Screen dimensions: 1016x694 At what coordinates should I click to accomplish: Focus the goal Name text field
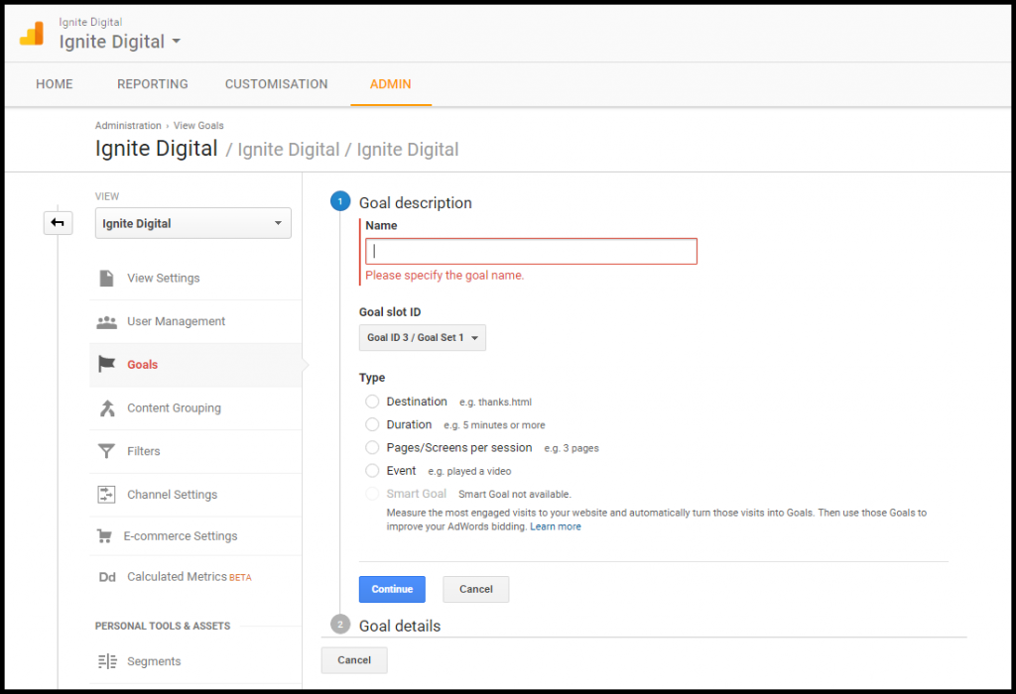pos(531,252)
